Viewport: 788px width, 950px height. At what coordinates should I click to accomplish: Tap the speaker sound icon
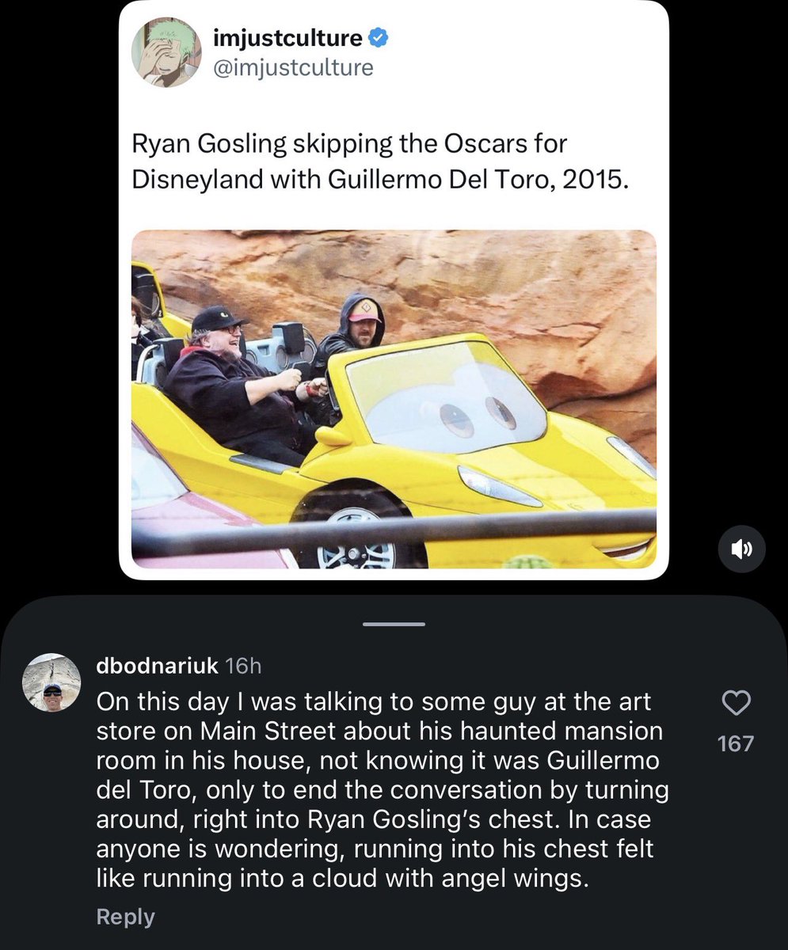click(x=742, y=549)
